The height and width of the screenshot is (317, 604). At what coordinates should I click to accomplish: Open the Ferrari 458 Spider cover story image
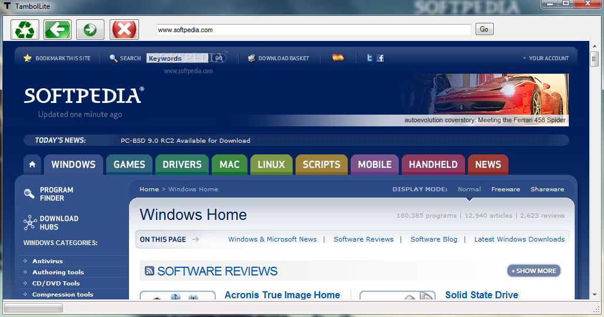click(484, 99)
